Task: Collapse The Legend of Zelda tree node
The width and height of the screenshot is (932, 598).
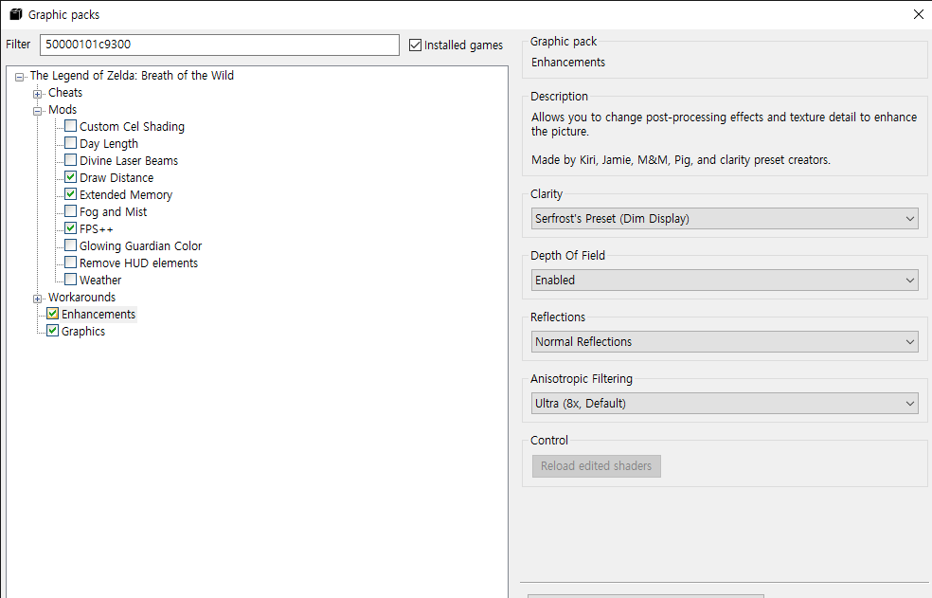Action: coord(20,77)
